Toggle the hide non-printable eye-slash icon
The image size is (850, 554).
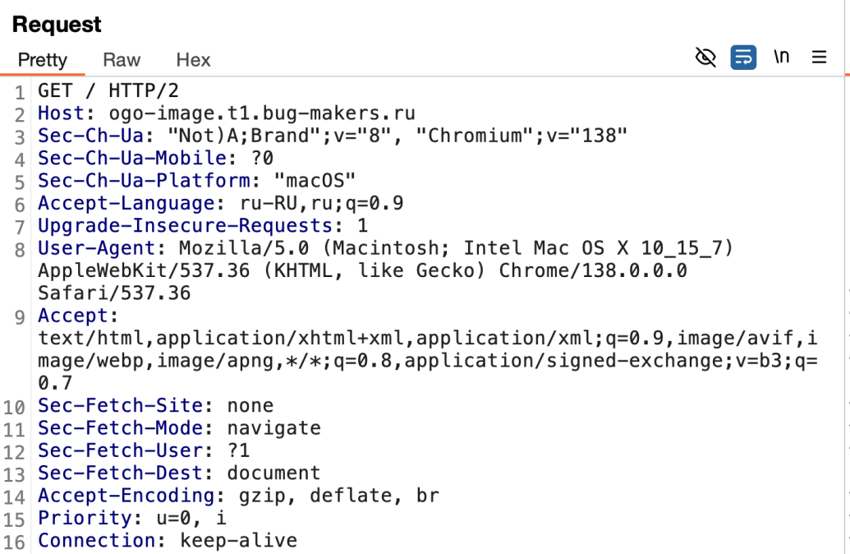point(705,57)
